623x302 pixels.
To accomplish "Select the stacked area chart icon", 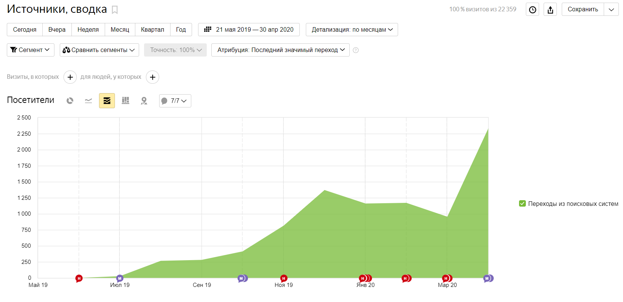I will click(107, 101).
